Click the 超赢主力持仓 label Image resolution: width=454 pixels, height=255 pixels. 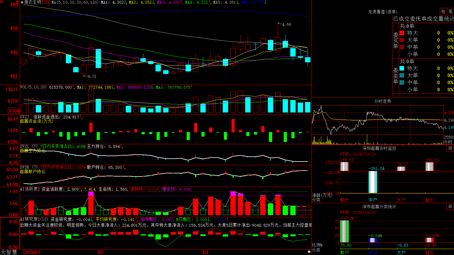click(x=33, y=151)
